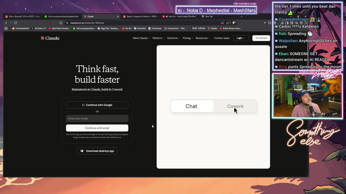Click Continue with email
The width and height of the screenshot is (346, 194).
tap(97, 128)
